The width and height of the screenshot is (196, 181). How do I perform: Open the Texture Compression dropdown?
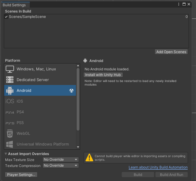pyautogui.click(x=61, y=165)
